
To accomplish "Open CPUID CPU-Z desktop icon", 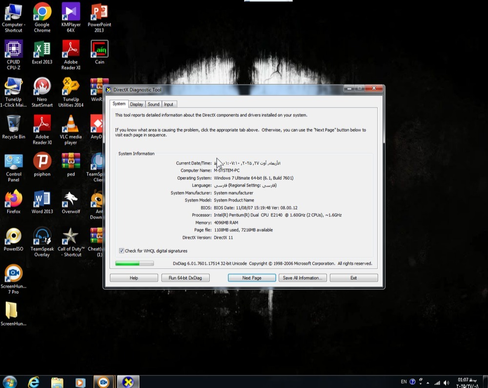I will (13, 55).
